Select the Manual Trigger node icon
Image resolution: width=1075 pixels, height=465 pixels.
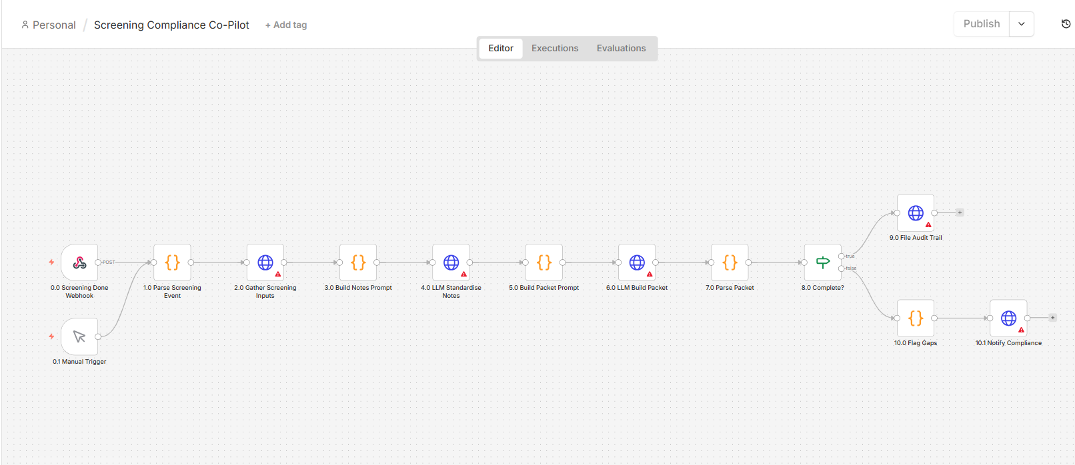(79, 336)
